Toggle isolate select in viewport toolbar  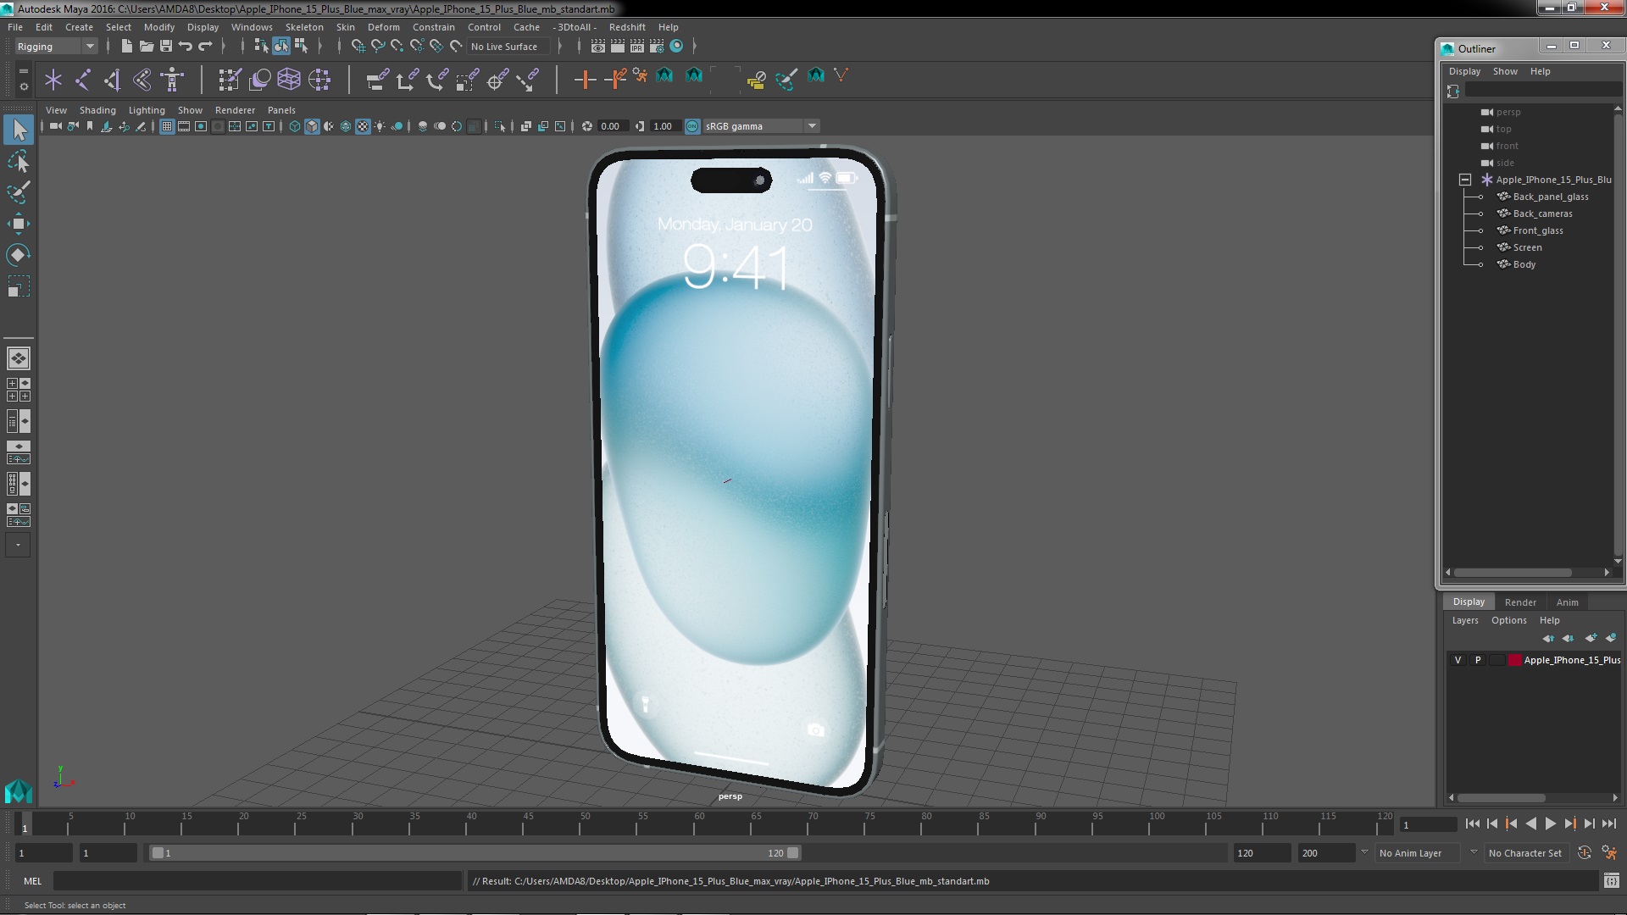pos(500,126)
